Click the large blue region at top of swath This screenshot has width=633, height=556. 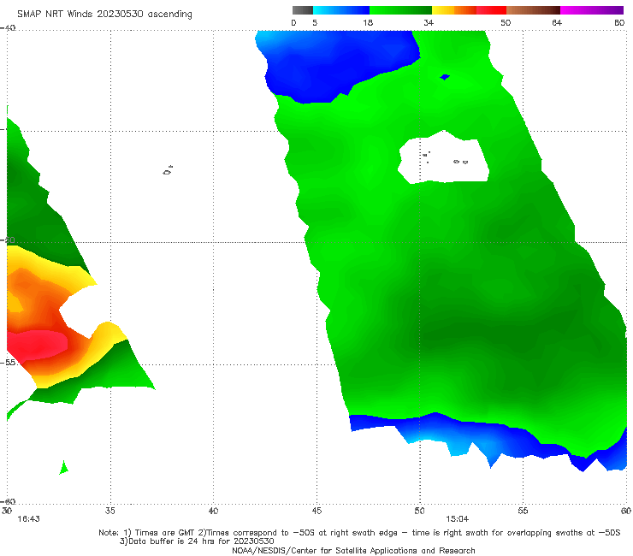click(337, 65)
